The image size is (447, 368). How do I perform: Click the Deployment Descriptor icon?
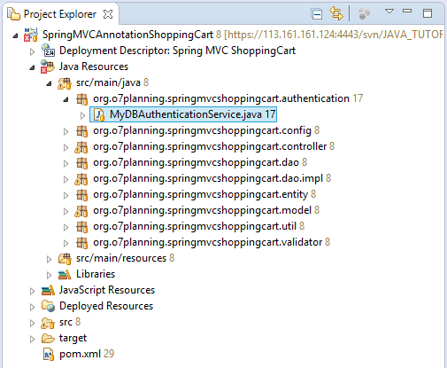pyautogui.click(x=48, y=51)
